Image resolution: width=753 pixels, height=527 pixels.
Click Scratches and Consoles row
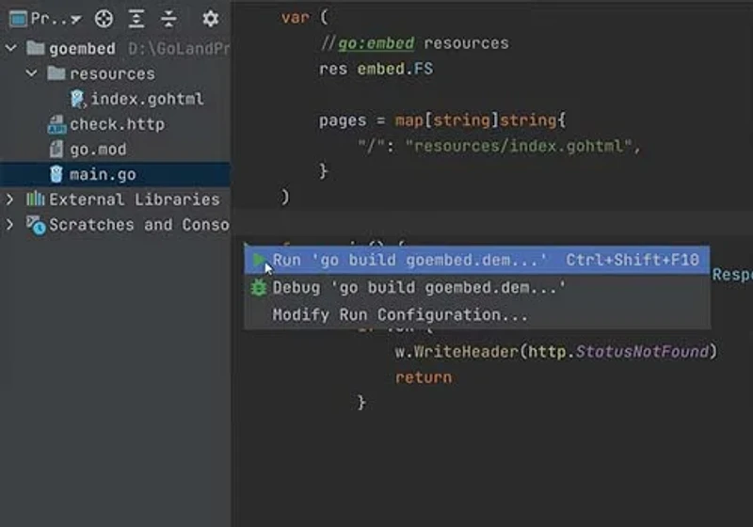point(115,224)
